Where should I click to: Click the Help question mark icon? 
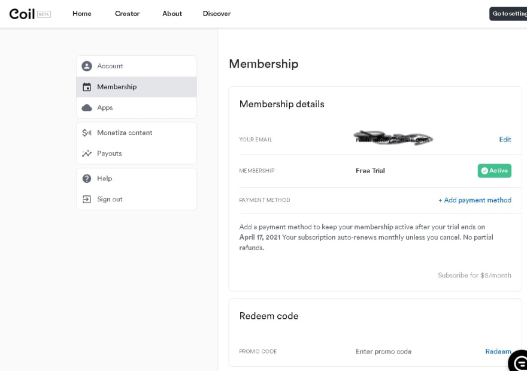pos(87,178)
